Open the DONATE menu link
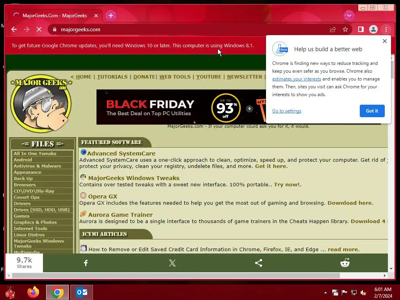400x300 pixels. [144, 77]
